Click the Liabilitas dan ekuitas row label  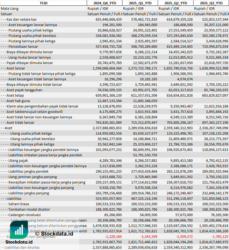(22, 247)
